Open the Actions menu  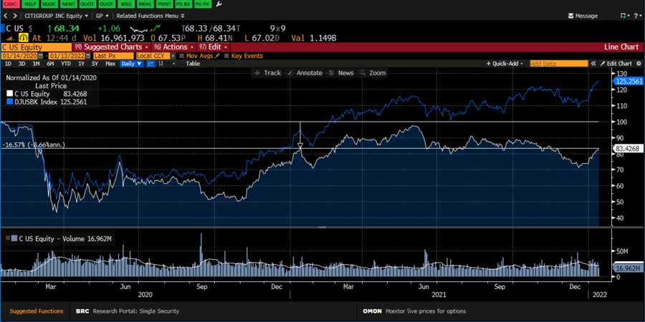coord(174,47)
